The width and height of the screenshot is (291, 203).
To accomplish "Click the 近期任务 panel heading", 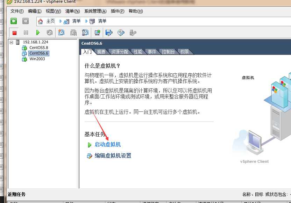I will [16, 194].
